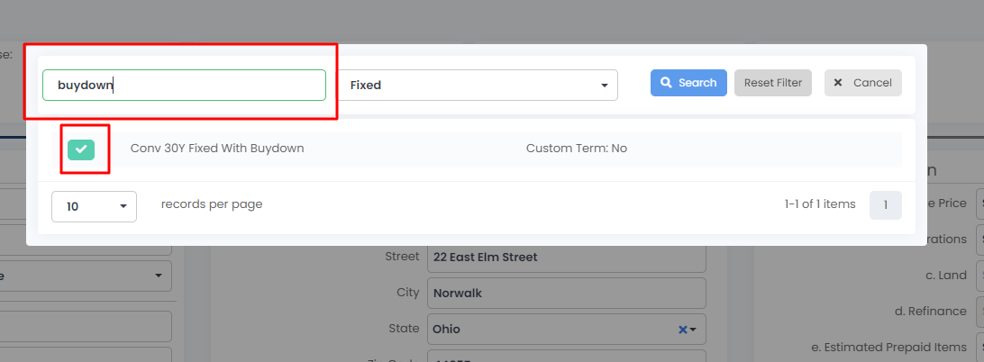Viewport: 984px width, 362px height.
Task: Click the buydown search text field
Action: click(185, 85)
